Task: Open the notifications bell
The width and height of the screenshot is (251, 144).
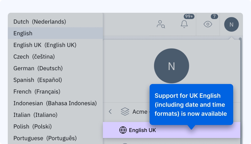Action: (x=184, y=24)
